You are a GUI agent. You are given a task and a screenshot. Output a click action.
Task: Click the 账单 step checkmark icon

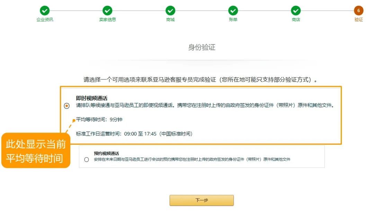(233, 11)
